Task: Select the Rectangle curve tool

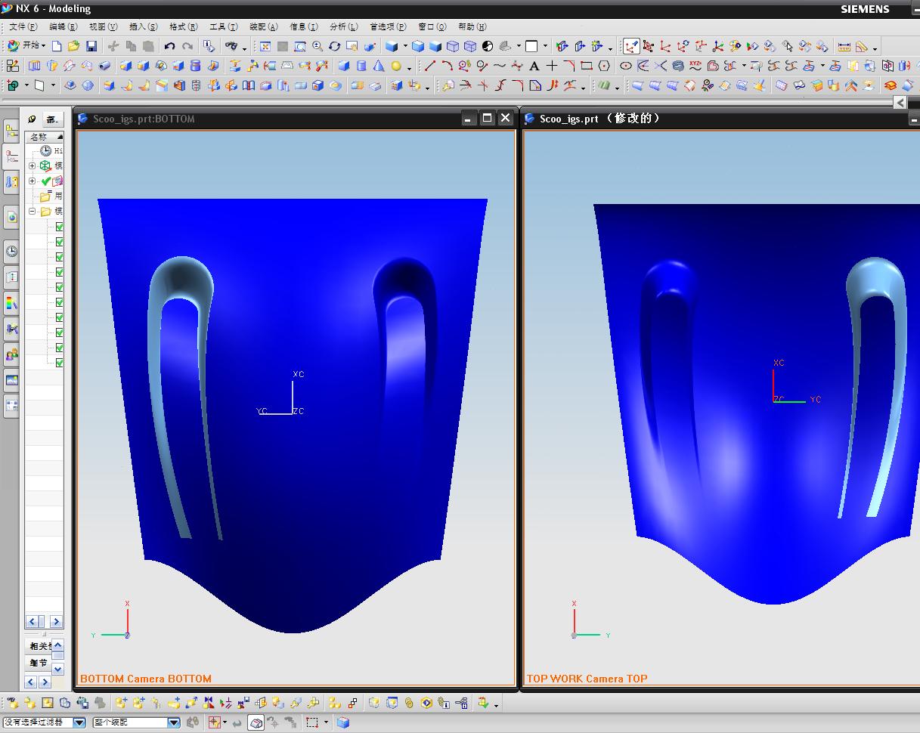Action: pos(587,66)
